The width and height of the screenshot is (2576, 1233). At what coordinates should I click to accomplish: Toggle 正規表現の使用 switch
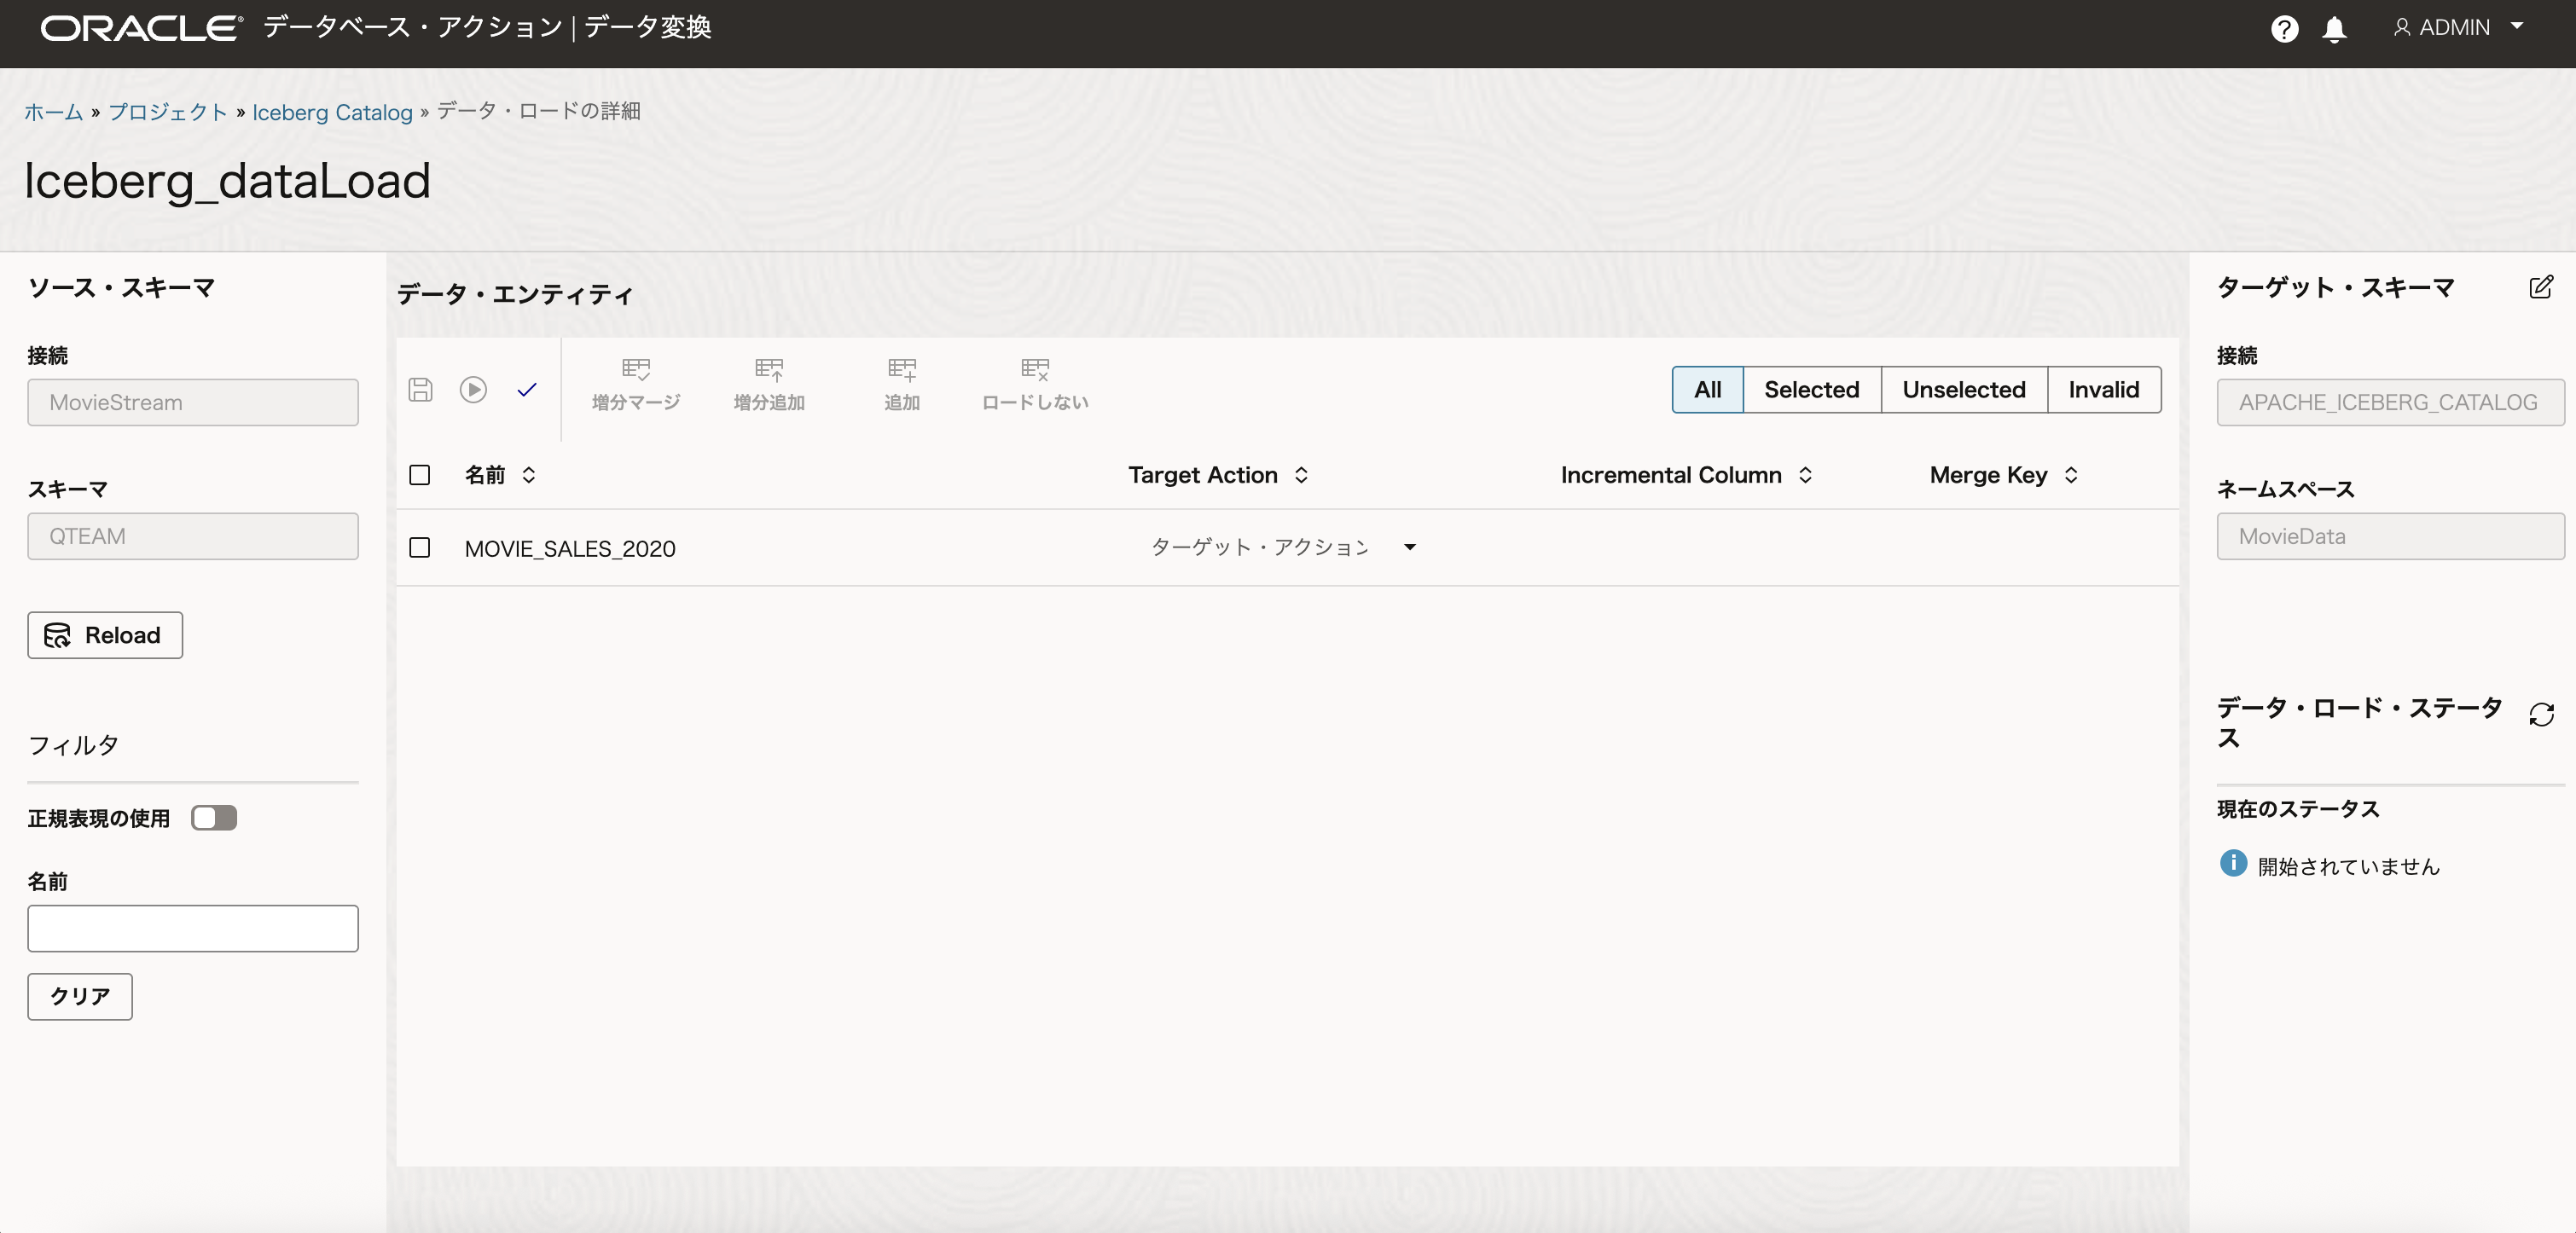214,818
